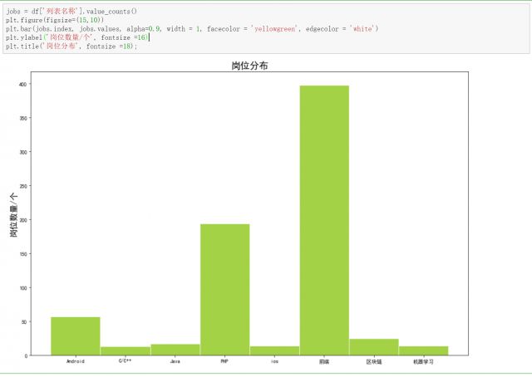Click the 100 tick on y-axis
This screenshot has height=377, width=532.
click(x=22, y=288)
